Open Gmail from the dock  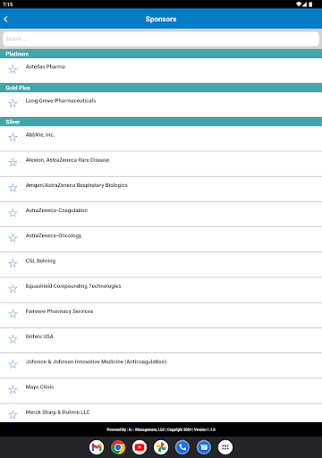(97, 447)
